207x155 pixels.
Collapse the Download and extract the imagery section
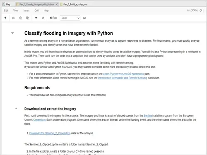pos(16,109)
